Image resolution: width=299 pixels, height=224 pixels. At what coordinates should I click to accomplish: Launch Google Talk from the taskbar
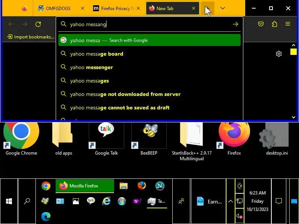pyautogui.click(x=91, y=201)
